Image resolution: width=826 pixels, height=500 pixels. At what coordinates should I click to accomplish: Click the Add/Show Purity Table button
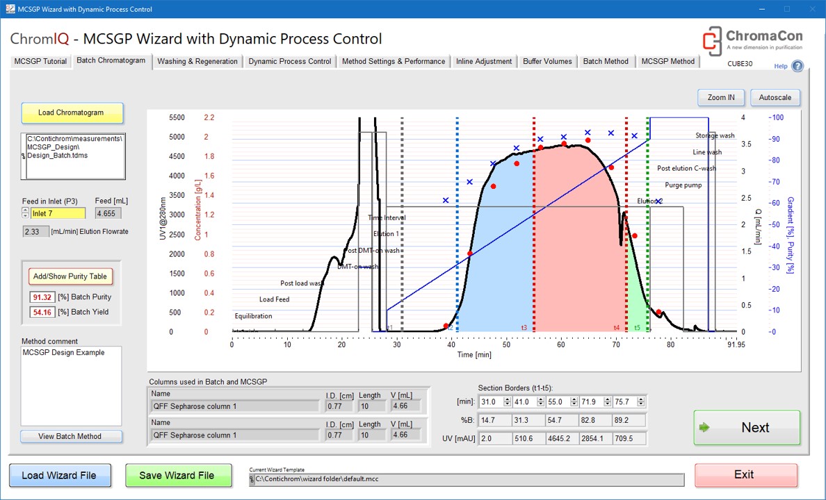pyautogui.click(x=70, y=276)
